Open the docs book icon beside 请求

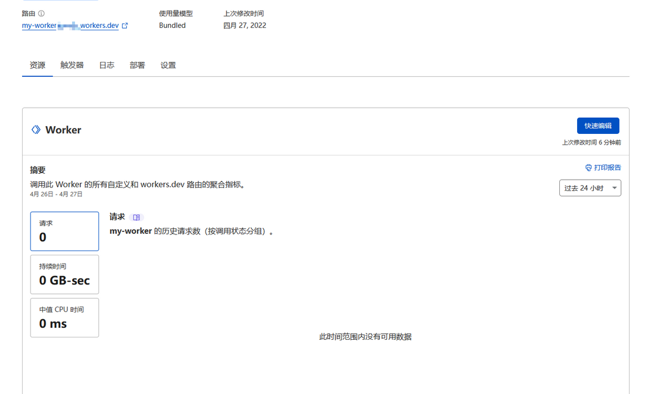pyautogui.click(x=136, y=218)
